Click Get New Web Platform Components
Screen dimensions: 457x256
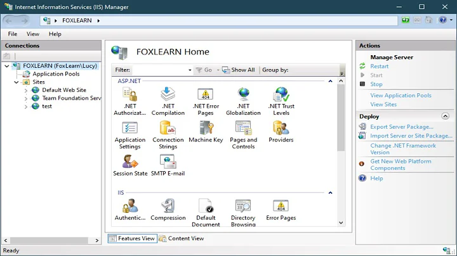[x=401, y=165]
